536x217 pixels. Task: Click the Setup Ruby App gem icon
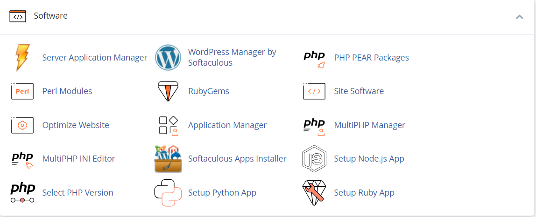314,193
